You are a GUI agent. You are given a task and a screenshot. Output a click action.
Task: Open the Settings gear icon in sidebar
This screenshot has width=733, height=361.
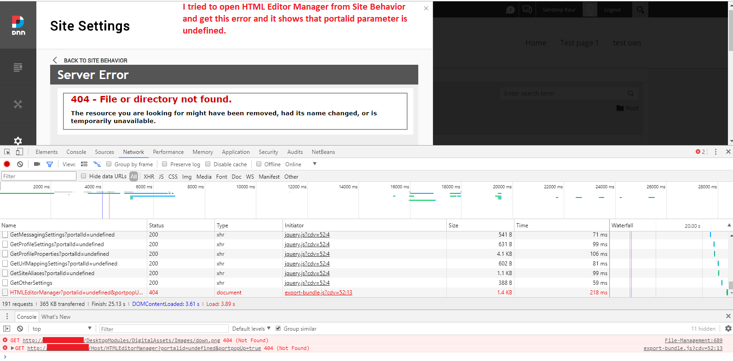click(x=18, y=141)
